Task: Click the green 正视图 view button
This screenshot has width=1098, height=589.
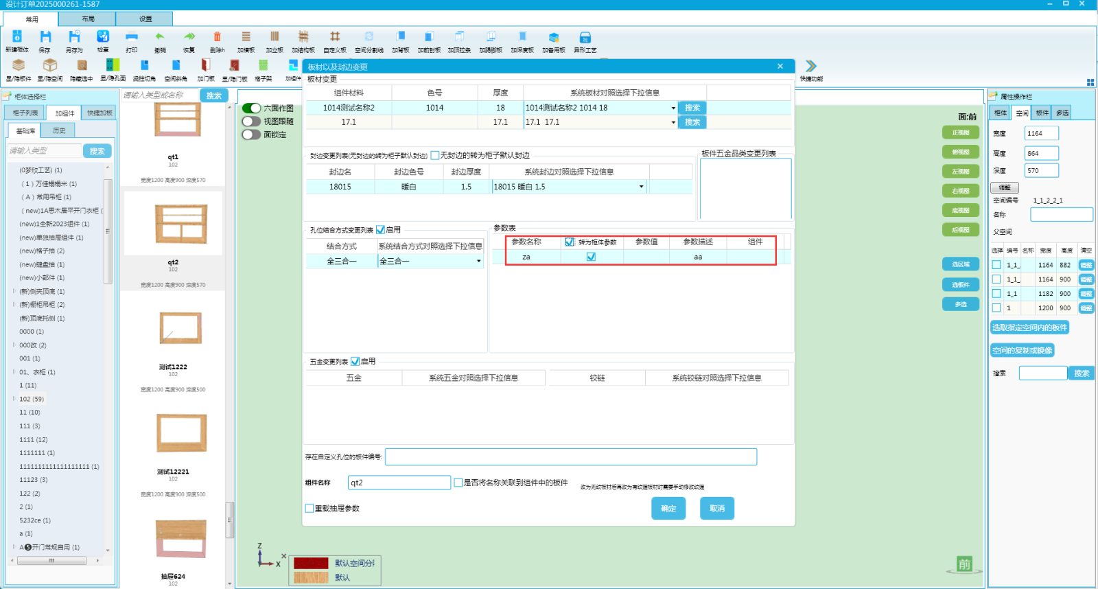Action: pos(960,132)
